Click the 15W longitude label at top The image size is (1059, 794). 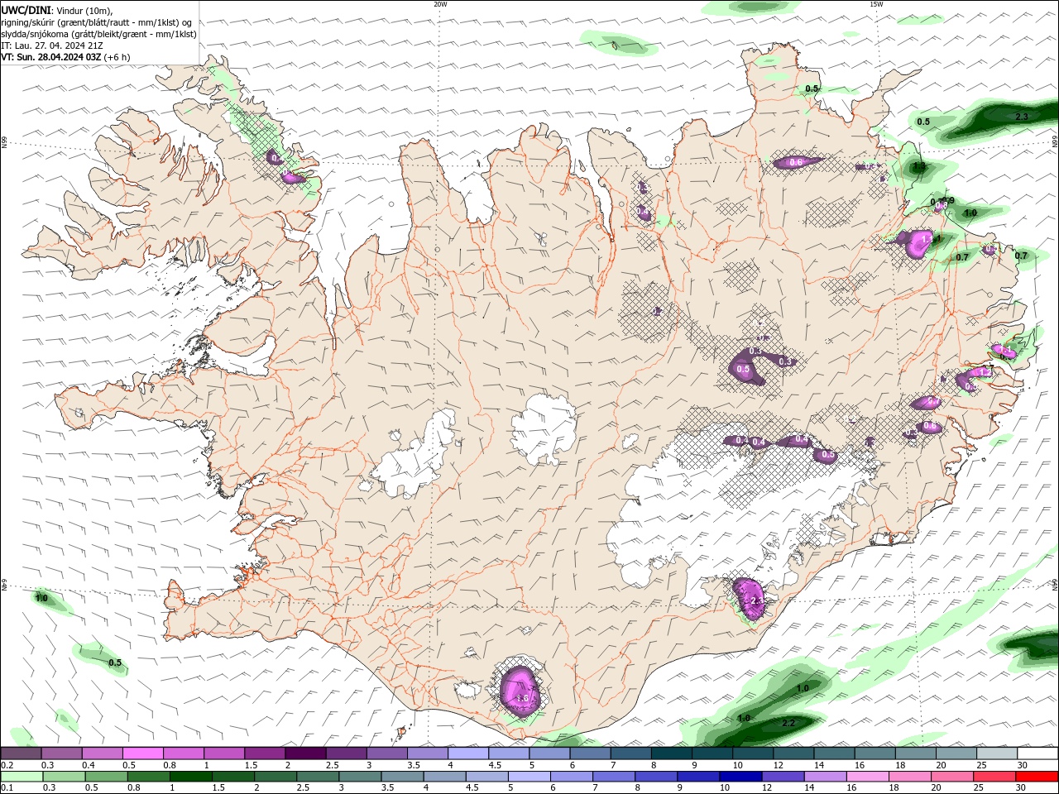tap(876, 4)
